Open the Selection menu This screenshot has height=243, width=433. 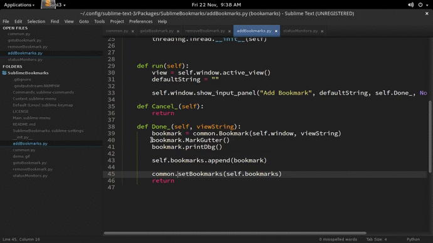point(36,21)
